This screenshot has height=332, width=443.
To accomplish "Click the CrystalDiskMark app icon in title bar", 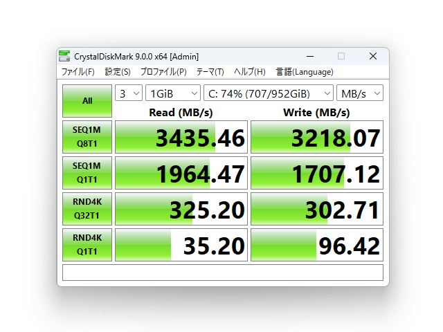I will (x=64, y=56).
